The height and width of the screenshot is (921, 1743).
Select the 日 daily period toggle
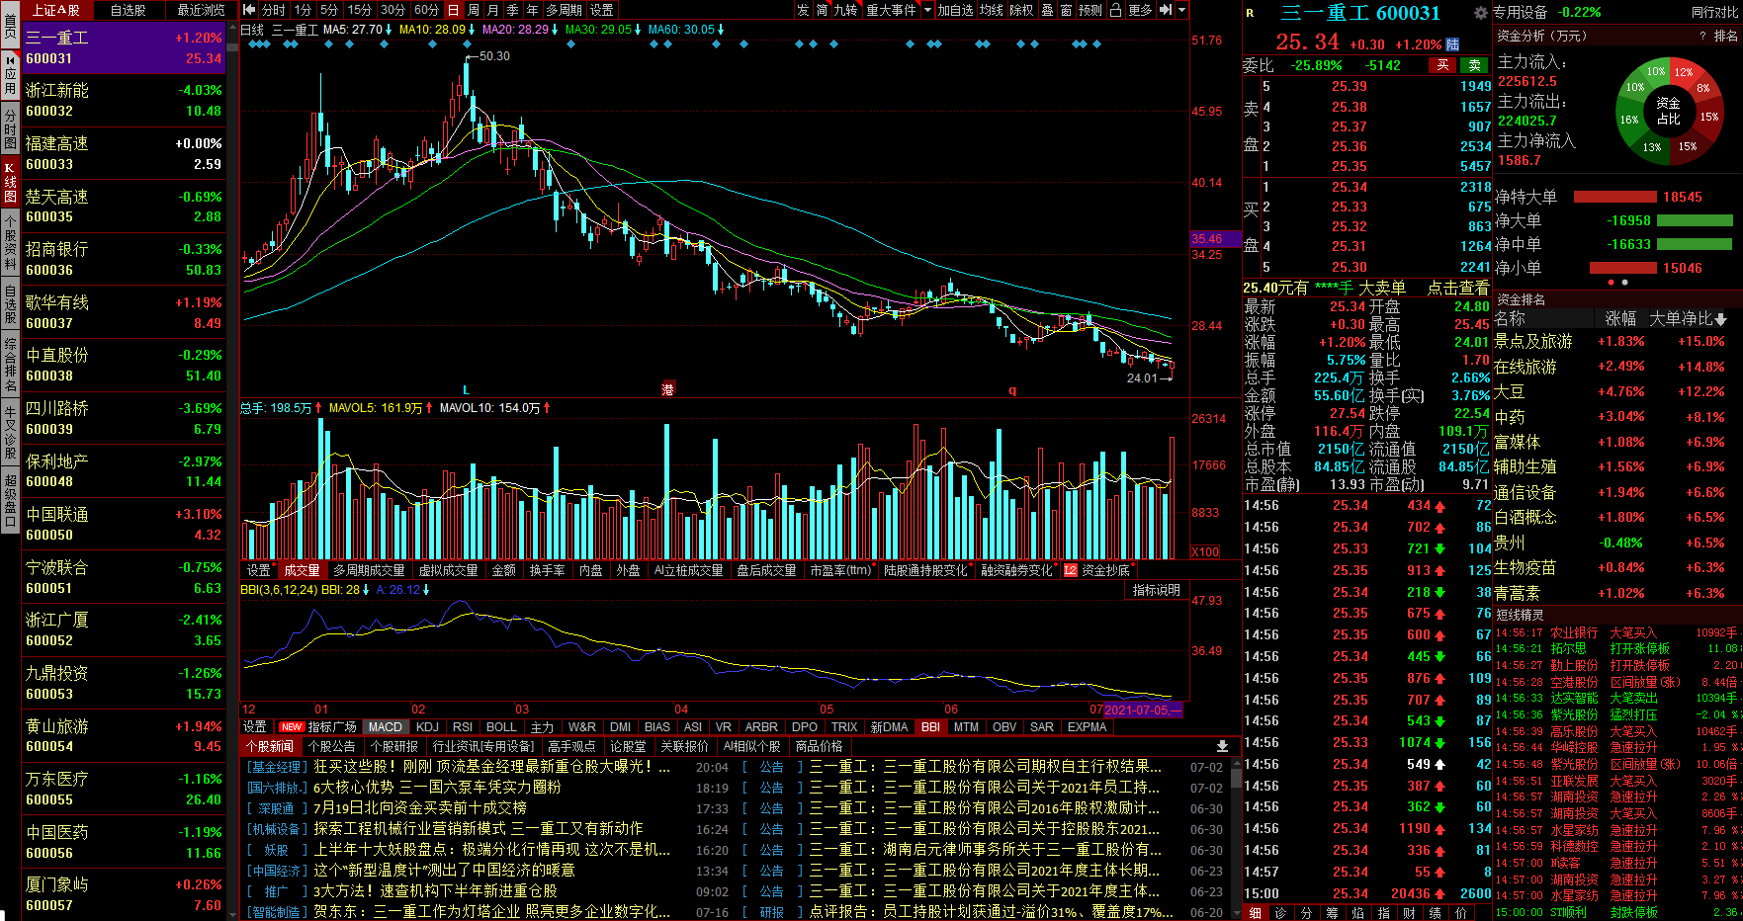click(x=453, y=10)
